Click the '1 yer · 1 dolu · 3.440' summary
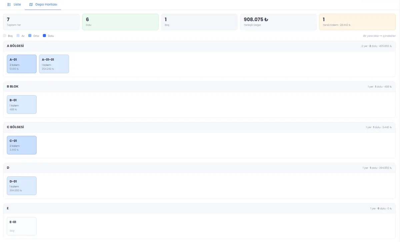 [x=379, y=127]
